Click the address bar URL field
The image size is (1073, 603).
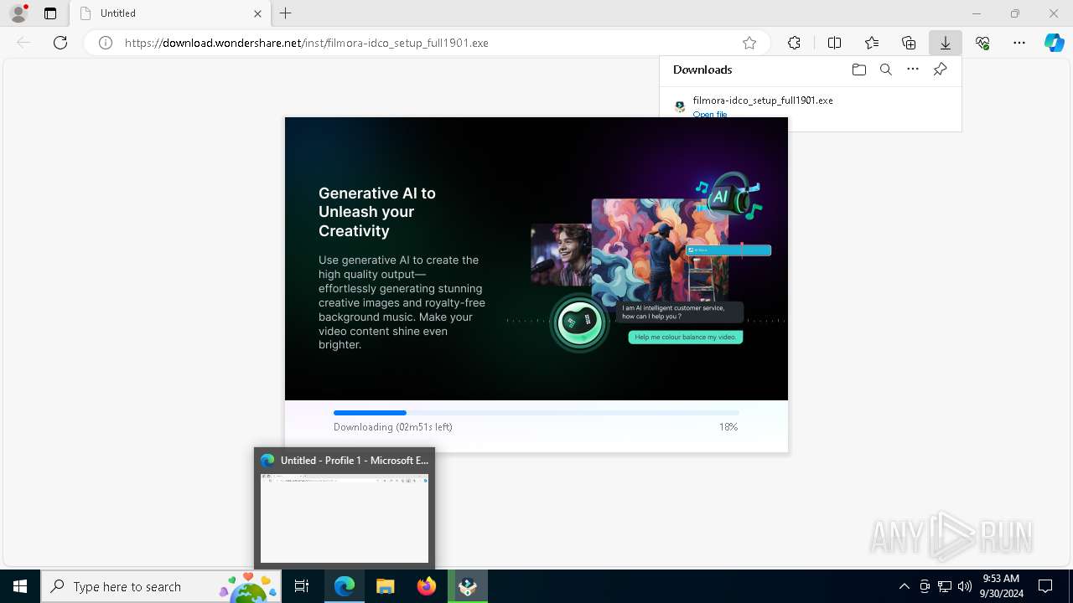[428, 43]
